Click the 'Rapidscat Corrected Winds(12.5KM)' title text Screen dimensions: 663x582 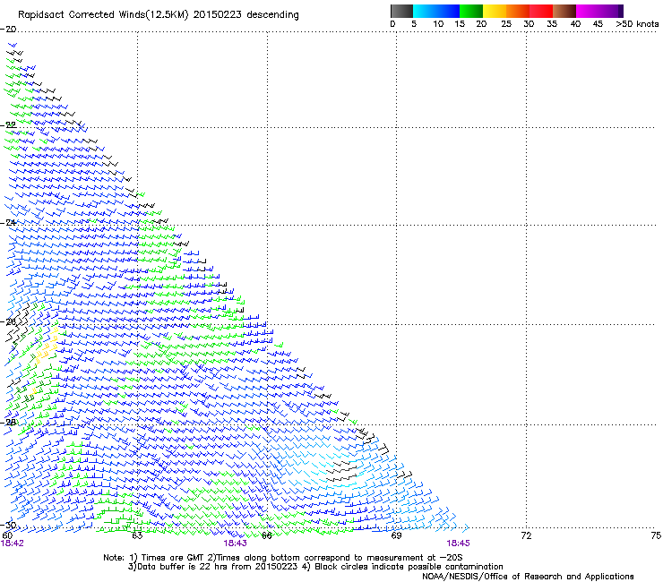coord(103,15)
